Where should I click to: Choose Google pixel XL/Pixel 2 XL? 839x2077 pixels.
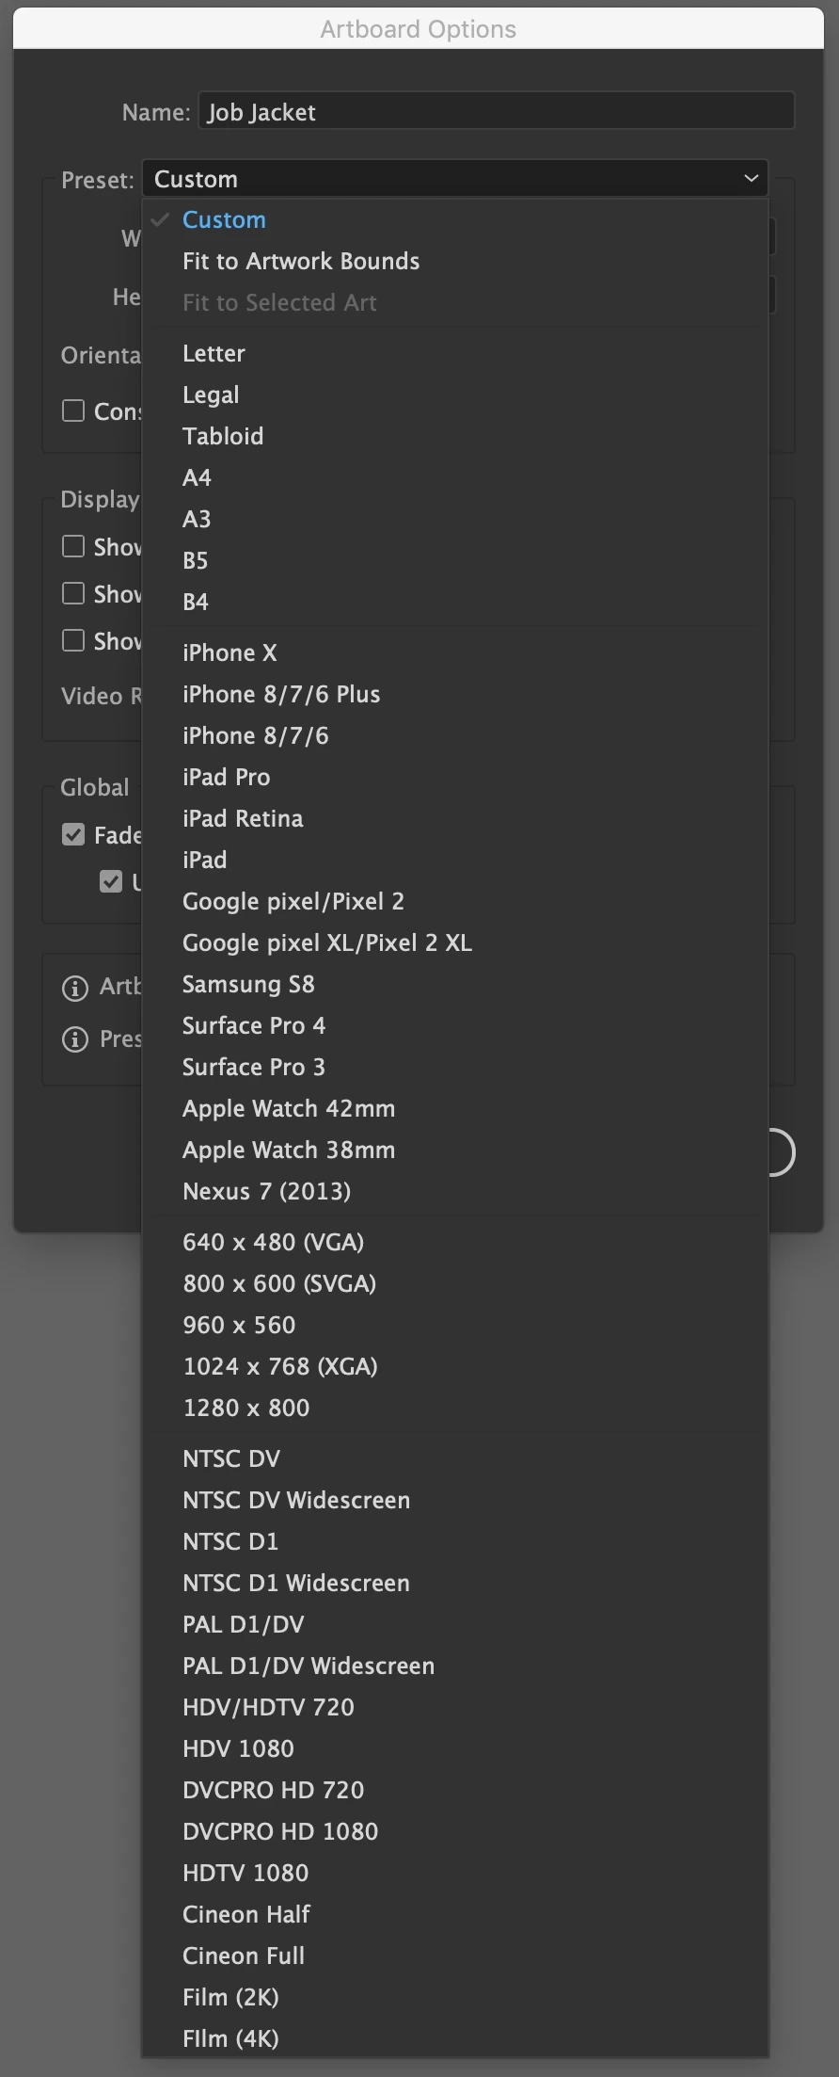click(x=455, y=942)
